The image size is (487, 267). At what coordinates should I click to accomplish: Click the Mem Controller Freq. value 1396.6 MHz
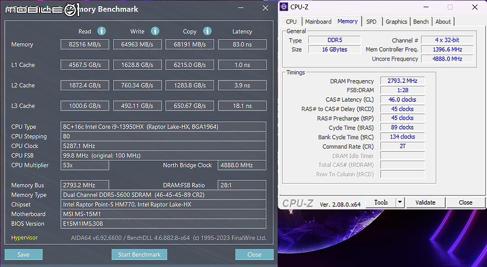tap(447, 50)
